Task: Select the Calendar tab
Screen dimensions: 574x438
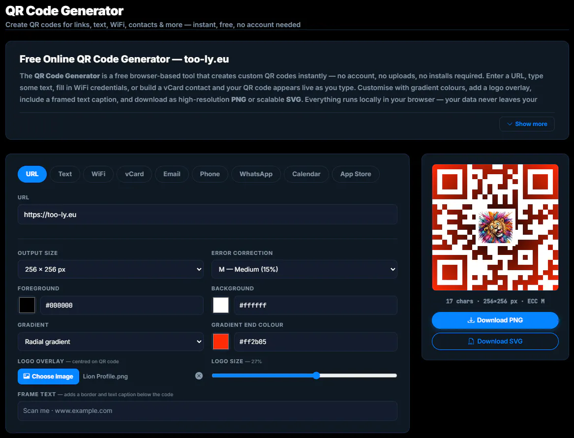Action: pyautogui.click(x=306, y=174)
